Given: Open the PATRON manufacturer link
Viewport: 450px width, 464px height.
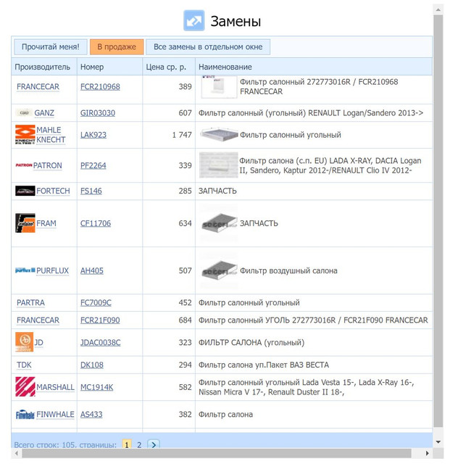Looking at the screenshot, I should click(x=48, y=165).
